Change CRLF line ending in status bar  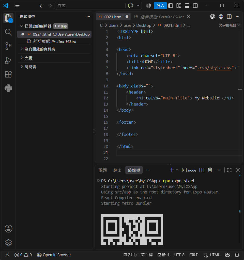tap(194, 255)
